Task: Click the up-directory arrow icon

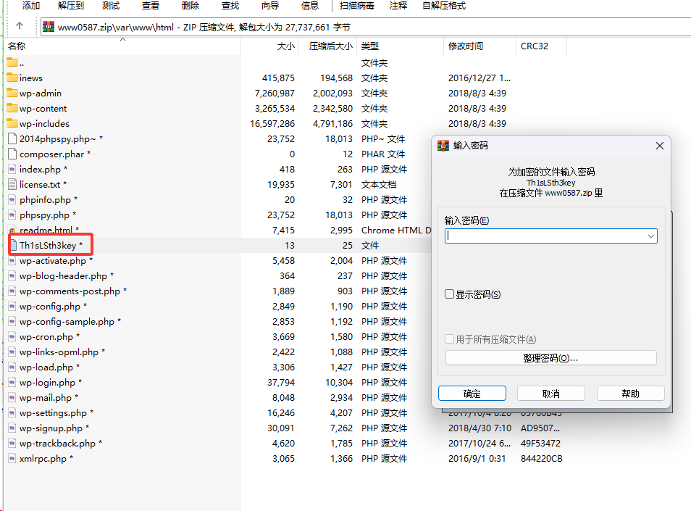Action: tap(20, 26)
